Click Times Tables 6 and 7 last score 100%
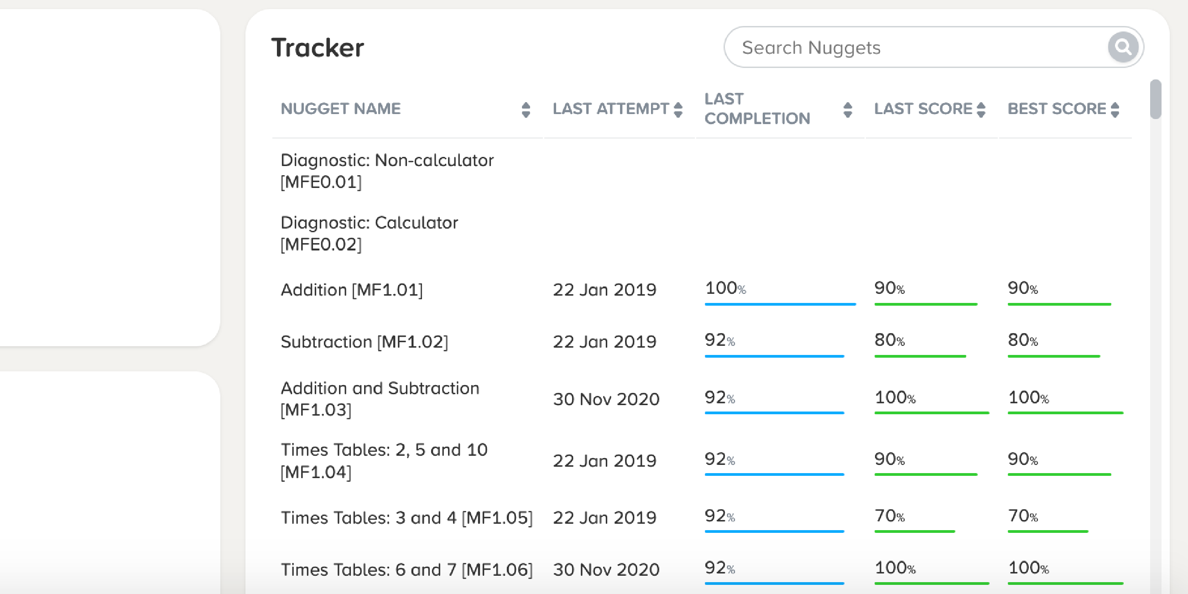 [895, 568]
